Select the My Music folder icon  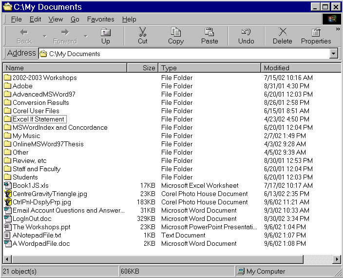tap(8, 136)
